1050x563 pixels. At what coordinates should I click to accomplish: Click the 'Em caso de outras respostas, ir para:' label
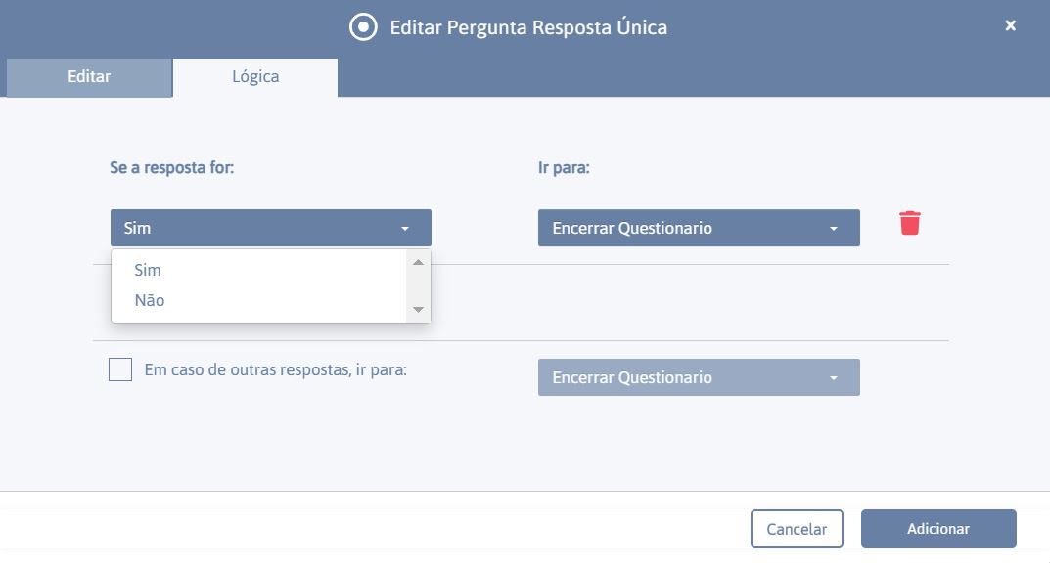[x=276, y=369]
